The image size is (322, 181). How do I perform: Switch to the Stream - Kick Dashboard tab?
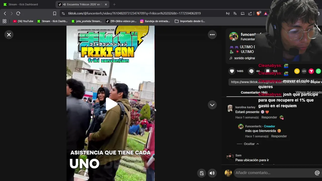(x=23, y=4)
